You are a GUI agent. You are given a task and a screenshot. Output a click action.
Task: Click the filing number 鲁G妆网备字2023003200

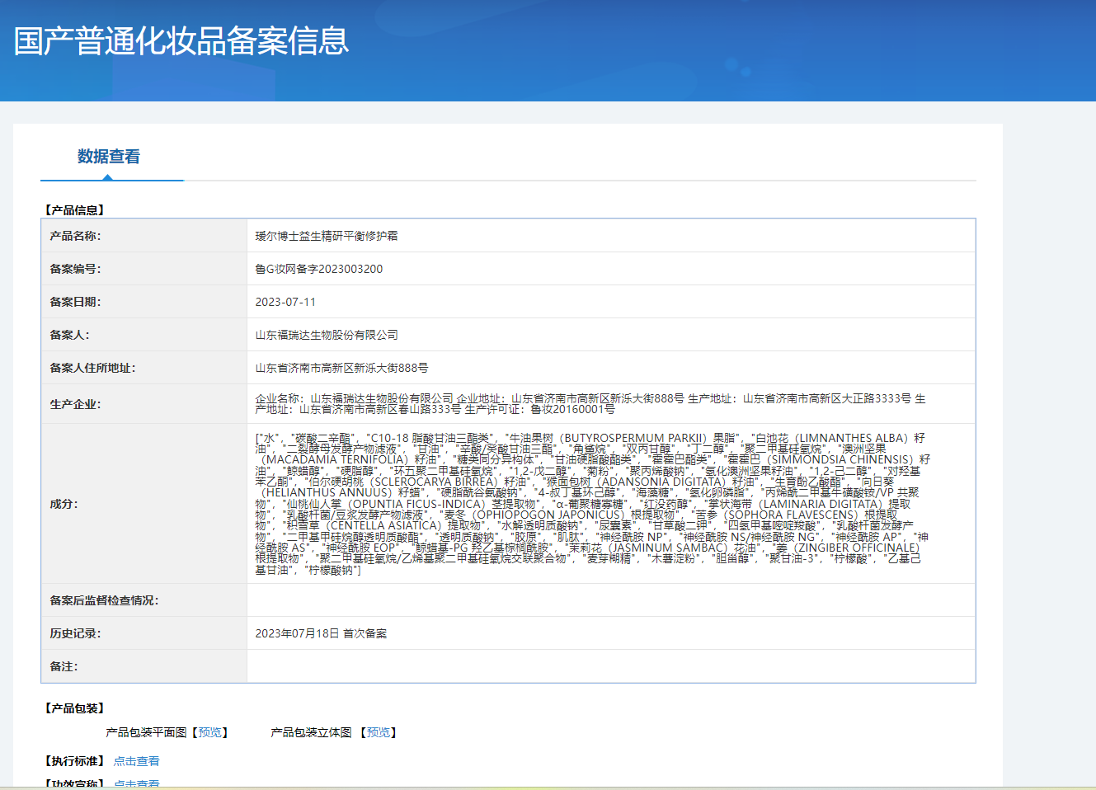(318, 269)
